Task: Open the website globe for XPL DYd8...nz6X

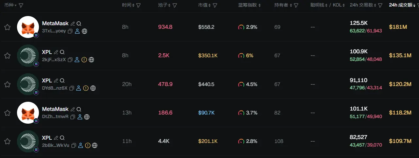Action: point(93,88)
